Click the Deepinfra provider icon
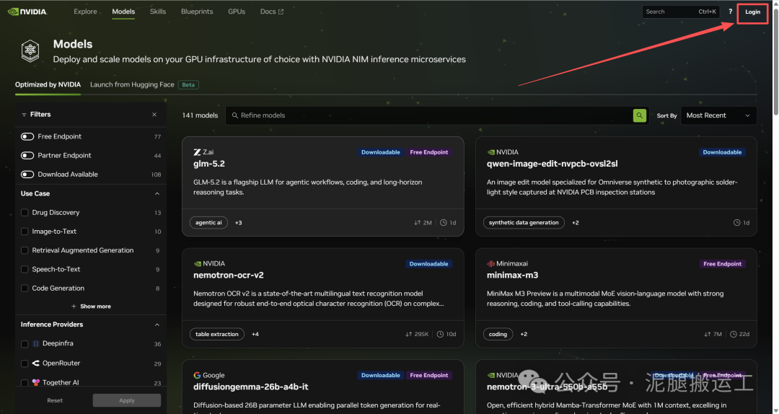779x414 pixels. pos(36,343)
